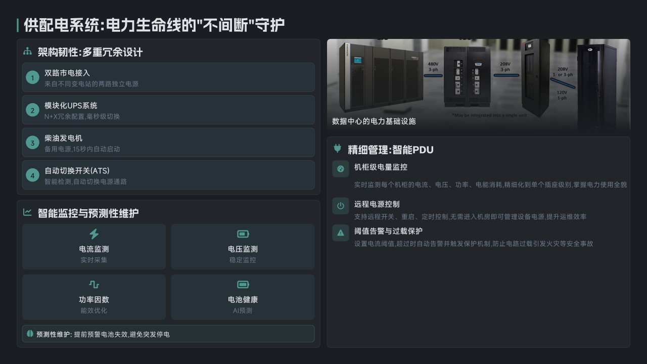Click the gauge icon beside 机柜级电量监控
The width and height of the screenshot is (647, 364).
tap(341, 169)
